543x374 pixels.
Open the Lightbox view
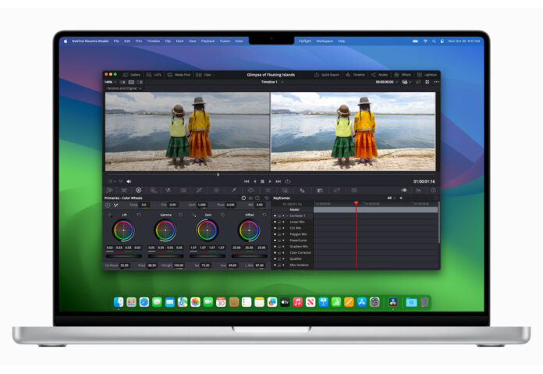(x=427, y=75)
